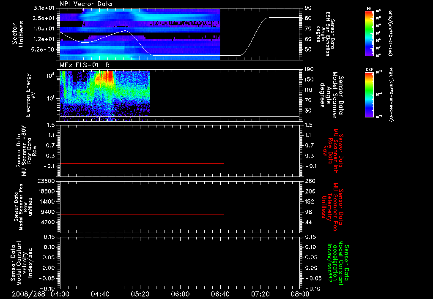
Task: Click the '206' telemetry tick value
Action: point(310,191)
